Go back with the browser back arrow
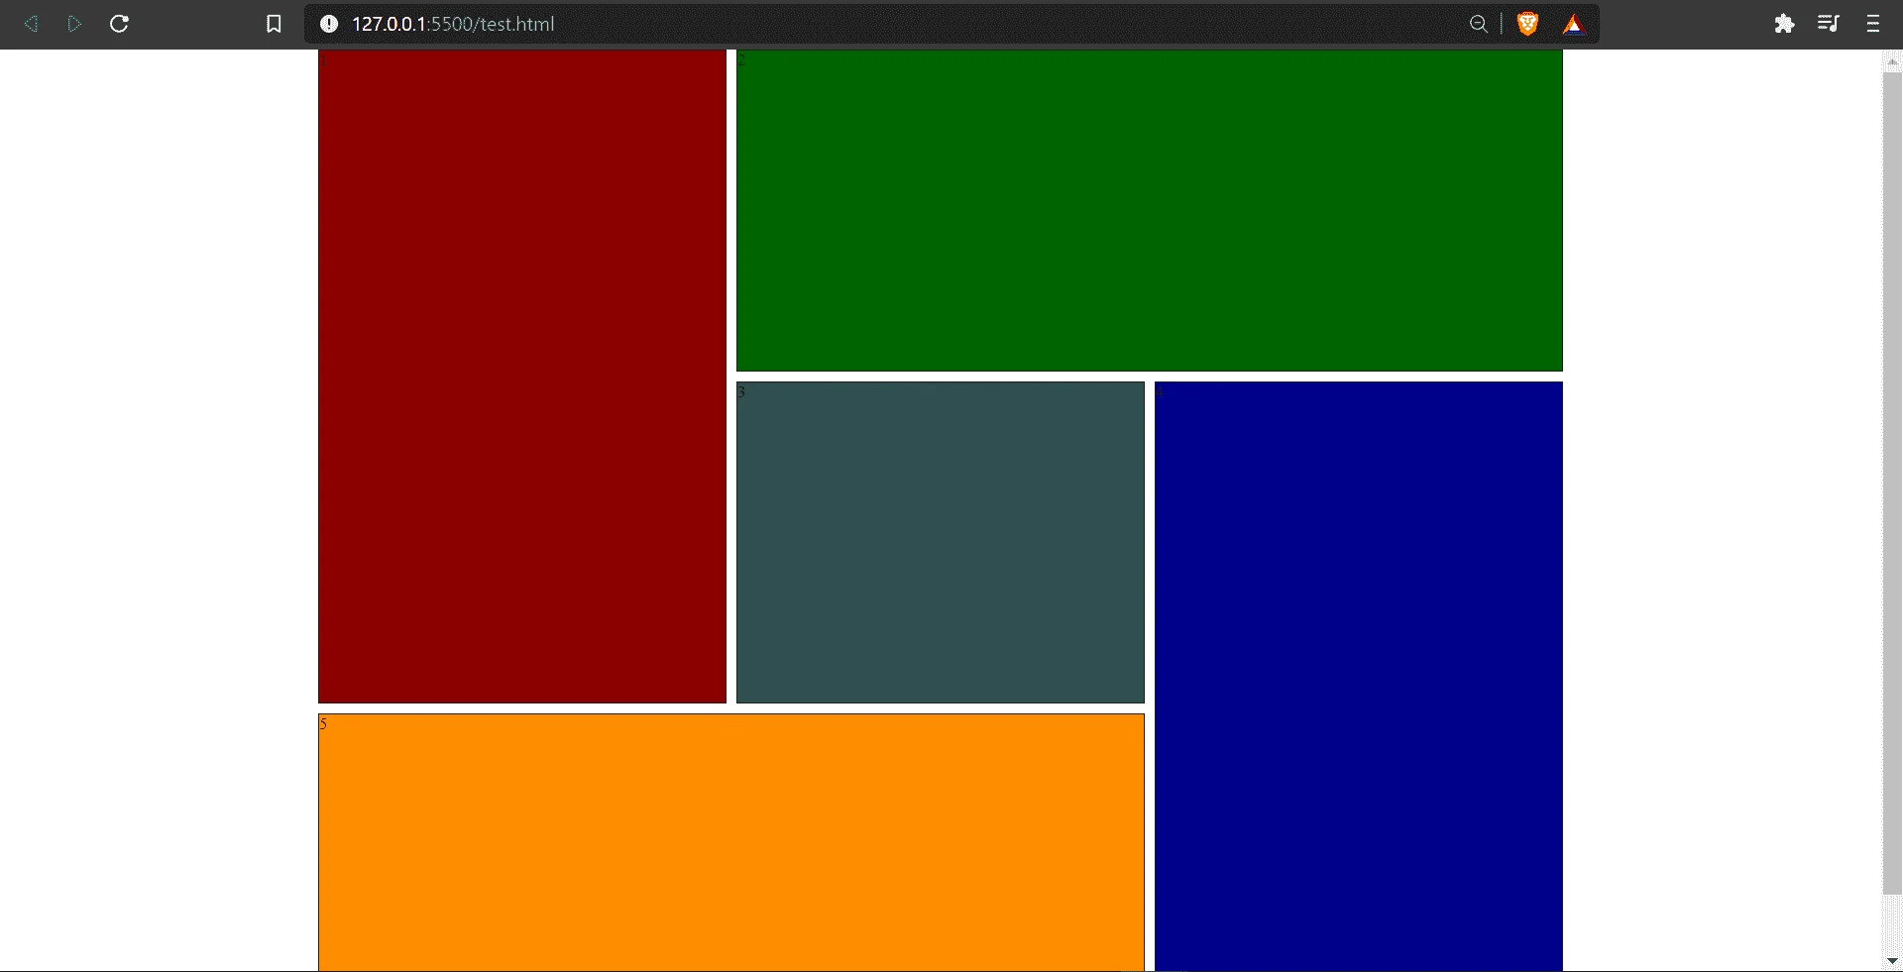1903x972 pixels. click(x=32, y=24)
